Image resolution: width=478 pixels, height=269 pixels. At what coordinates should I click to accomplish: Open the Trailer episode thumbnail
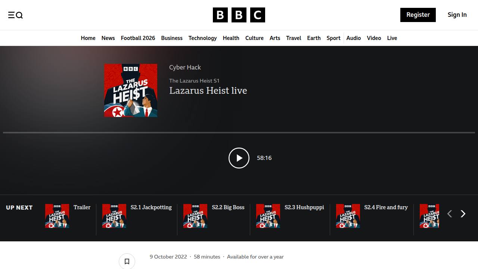click(57, 216)
